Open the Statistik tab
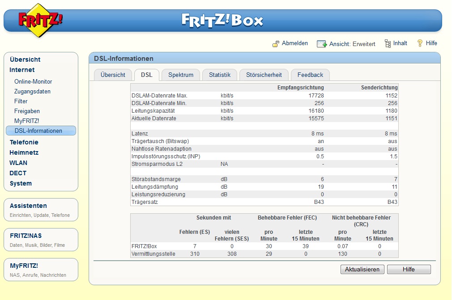 click(x=220, y=75)
